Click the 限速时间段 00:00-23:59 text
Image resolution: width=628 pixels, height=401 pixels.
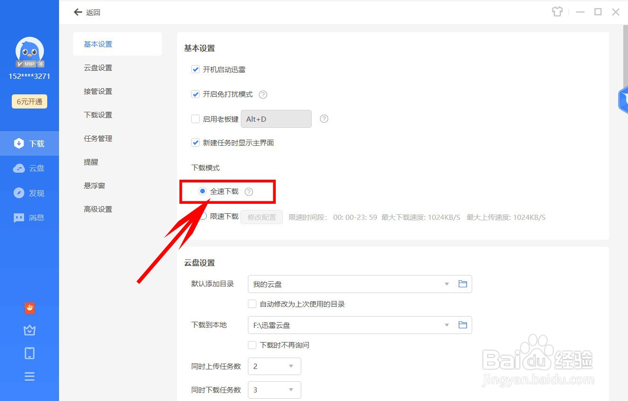coord(333,217)
